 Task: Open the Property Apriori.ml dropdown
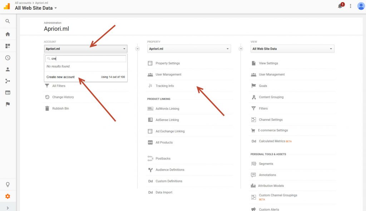[x=189, y=49]
